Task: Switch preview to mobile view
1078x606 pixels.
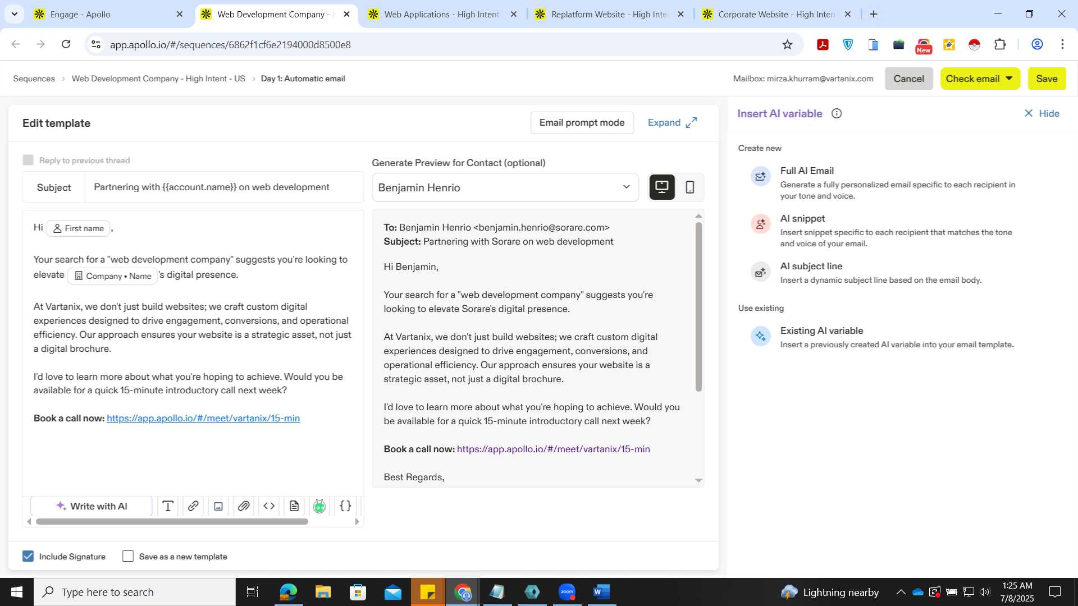Action: (690, 187)
